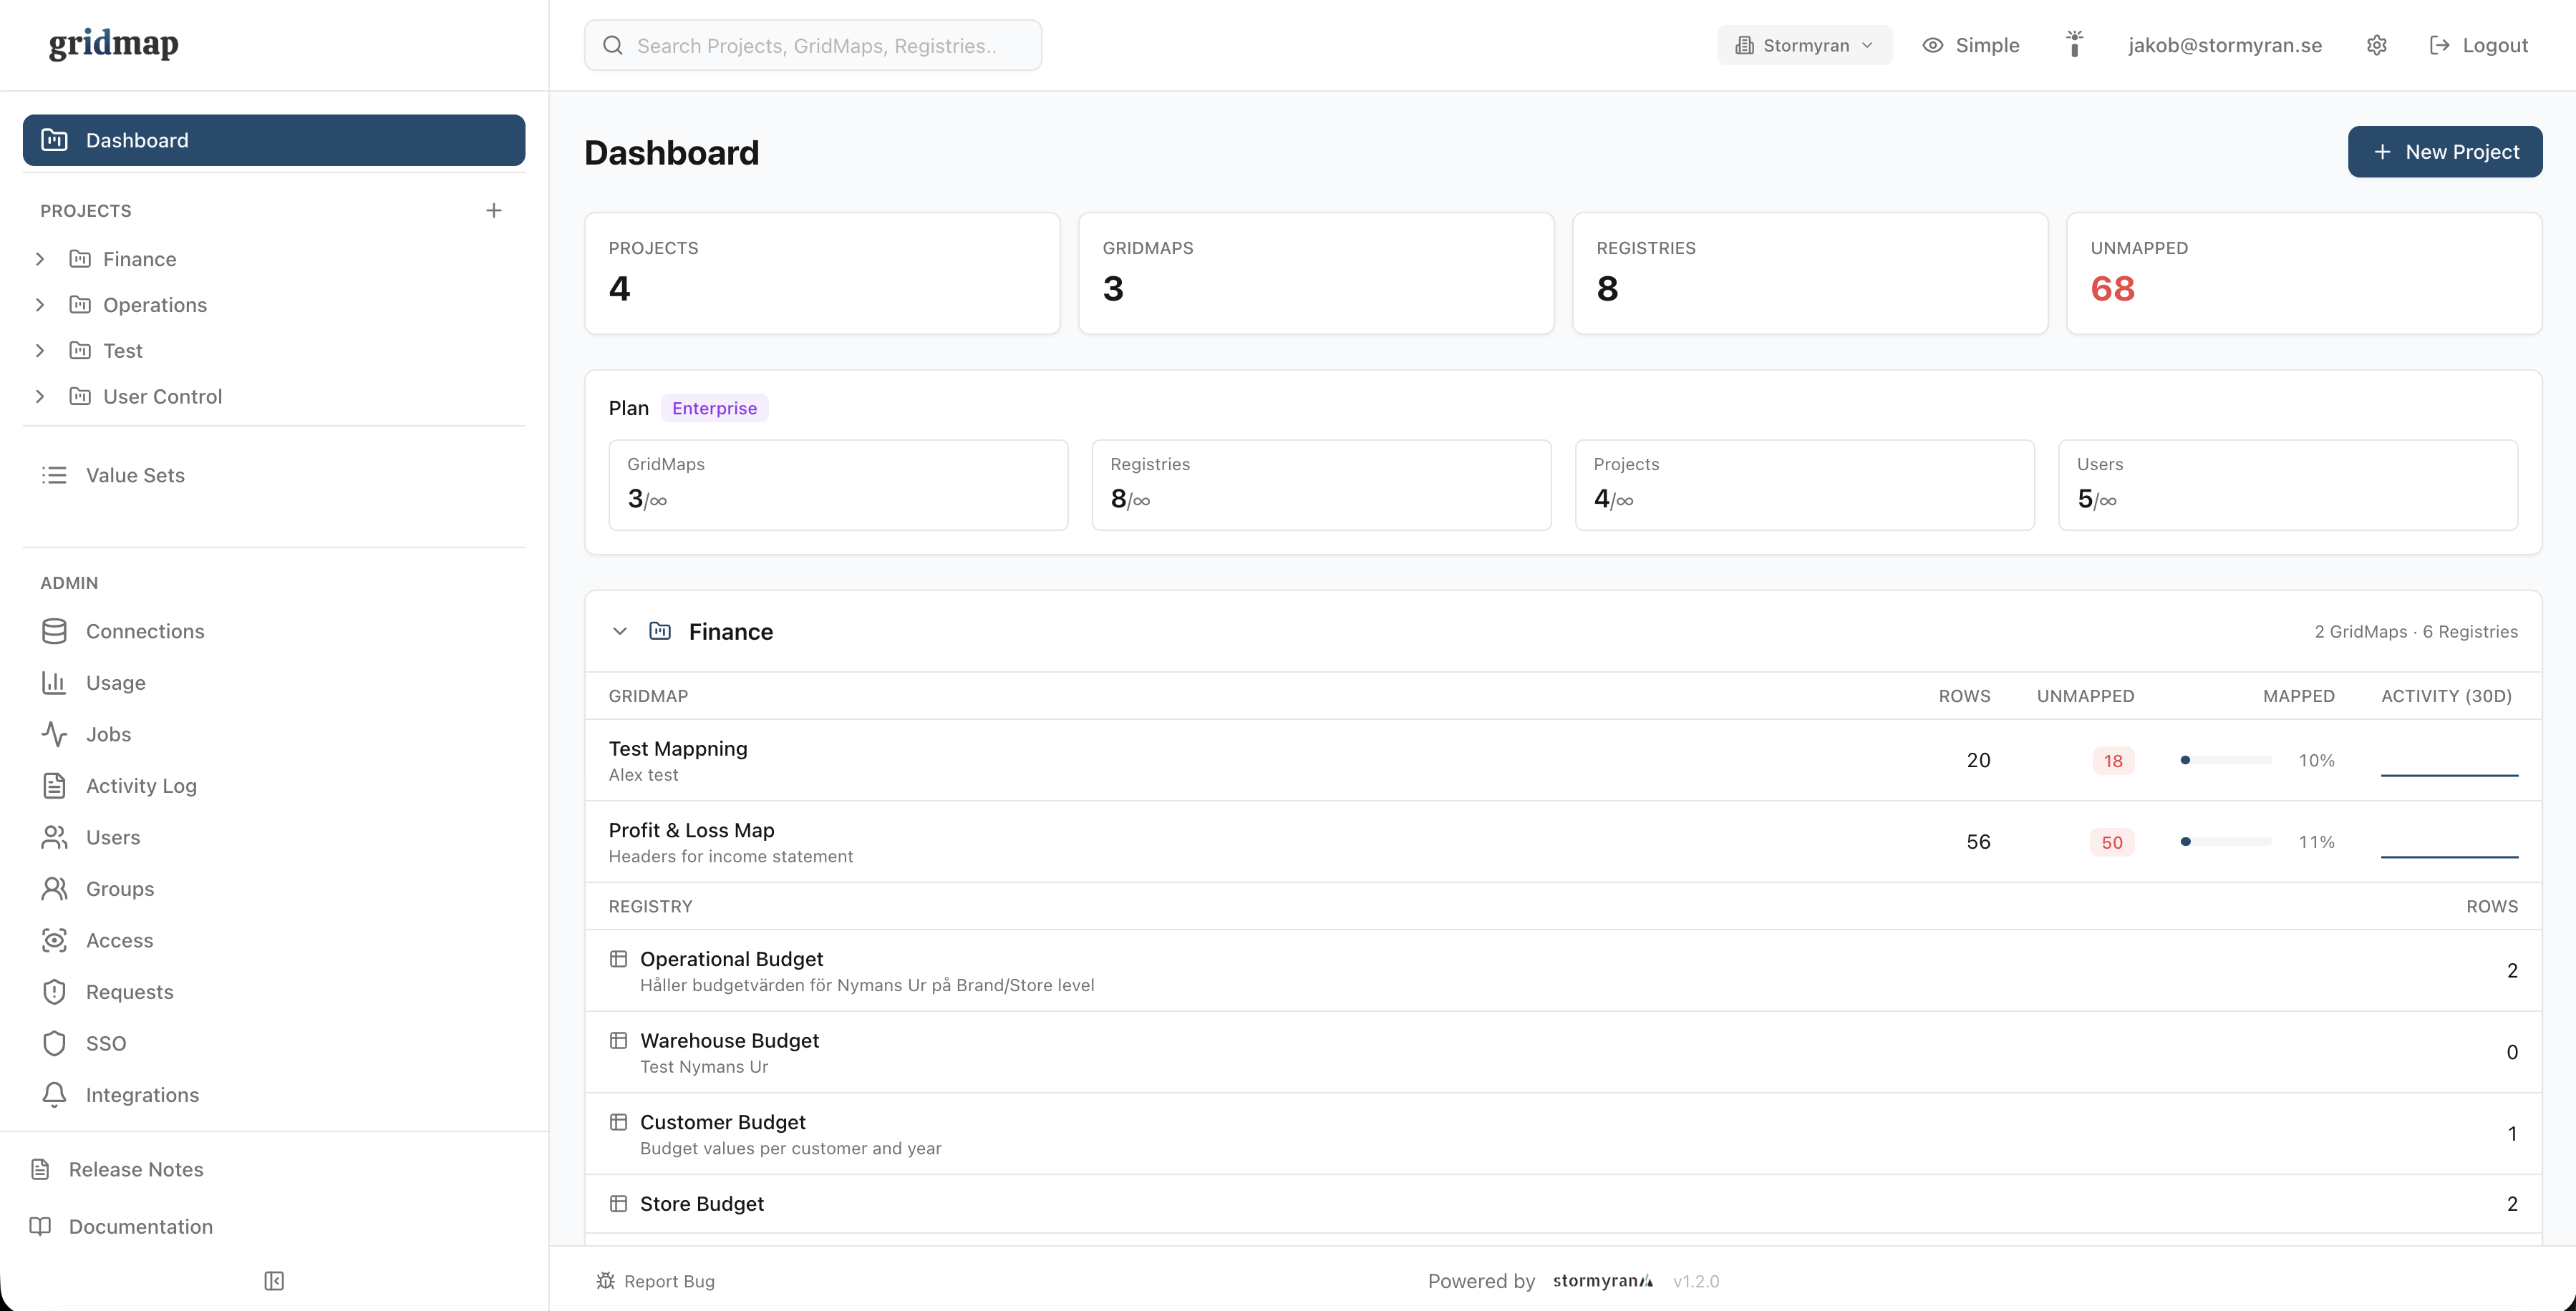2576x1311 pixels.
Task: Click the Jobs activity pulse icon
Action: pyautogui.click(x=54, y=734)
